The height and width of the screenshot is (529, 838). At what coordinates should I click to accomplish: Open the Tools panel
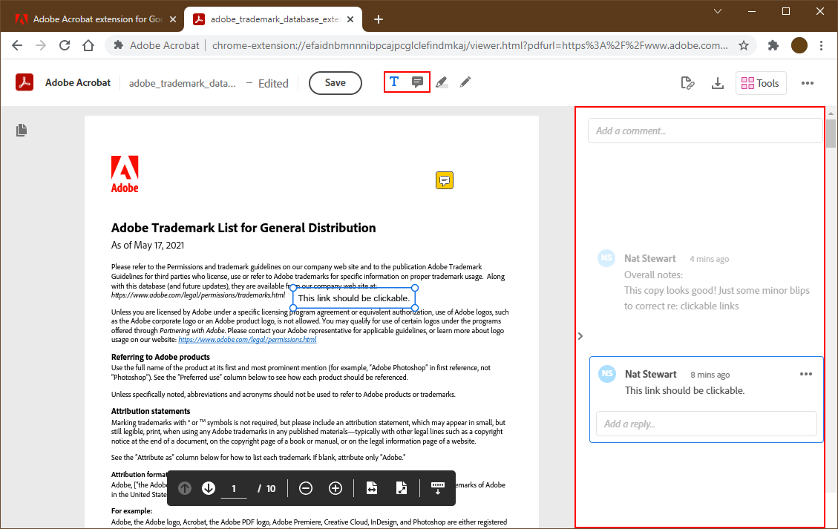760,83
